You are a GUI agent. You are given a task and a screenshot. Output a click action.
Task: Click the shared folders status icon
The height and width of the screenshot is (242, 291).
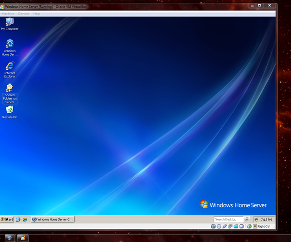coord(236,226)
